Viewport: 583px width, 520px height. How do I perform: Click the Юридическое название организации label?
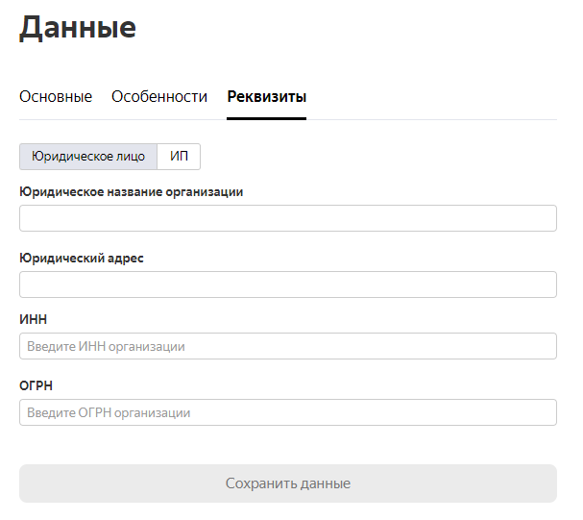[x=132, y=192]
